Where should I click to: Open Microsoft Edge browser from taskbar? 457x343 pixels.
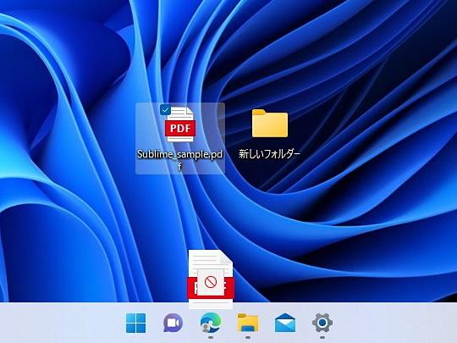pos(211,323)
